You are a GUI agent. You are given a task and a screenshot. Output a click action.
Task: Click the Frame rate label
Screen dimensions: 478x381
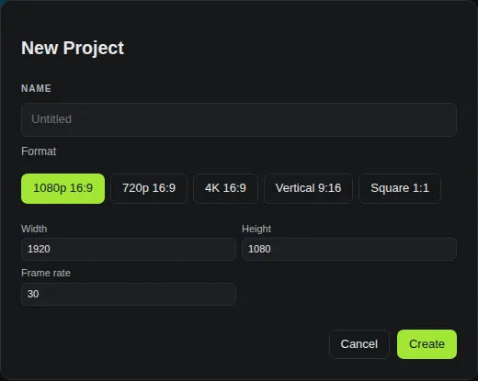46,273
